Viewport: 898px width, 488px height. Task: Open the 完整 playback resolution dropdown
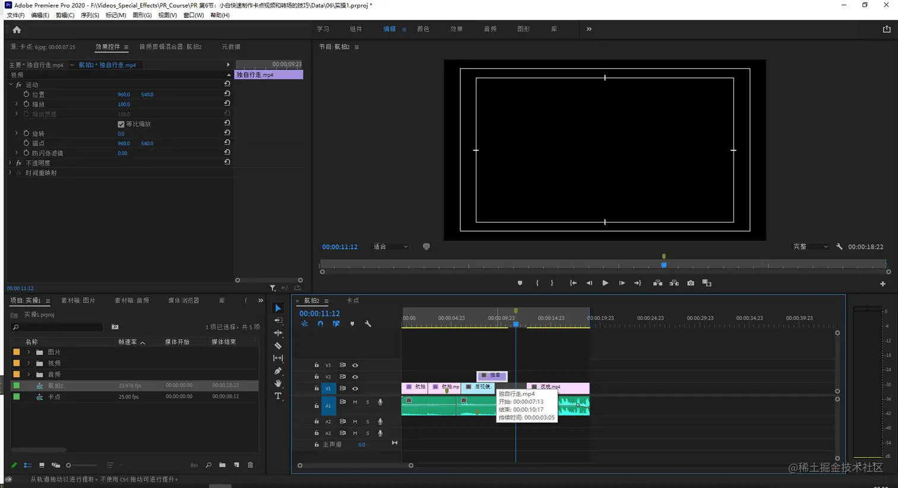point(810,247)
